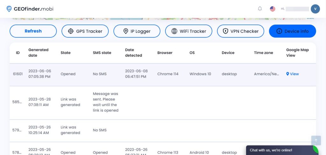This screenshot has width=326, height=155.
Task: Click the 'Message was sent' SMS state cell
Action: coord(106,102)
